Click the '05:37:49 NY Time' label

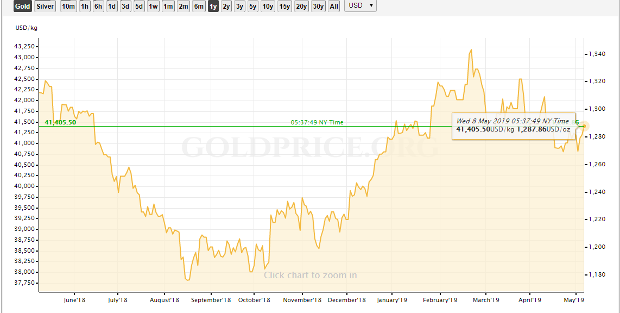point(317,122)
